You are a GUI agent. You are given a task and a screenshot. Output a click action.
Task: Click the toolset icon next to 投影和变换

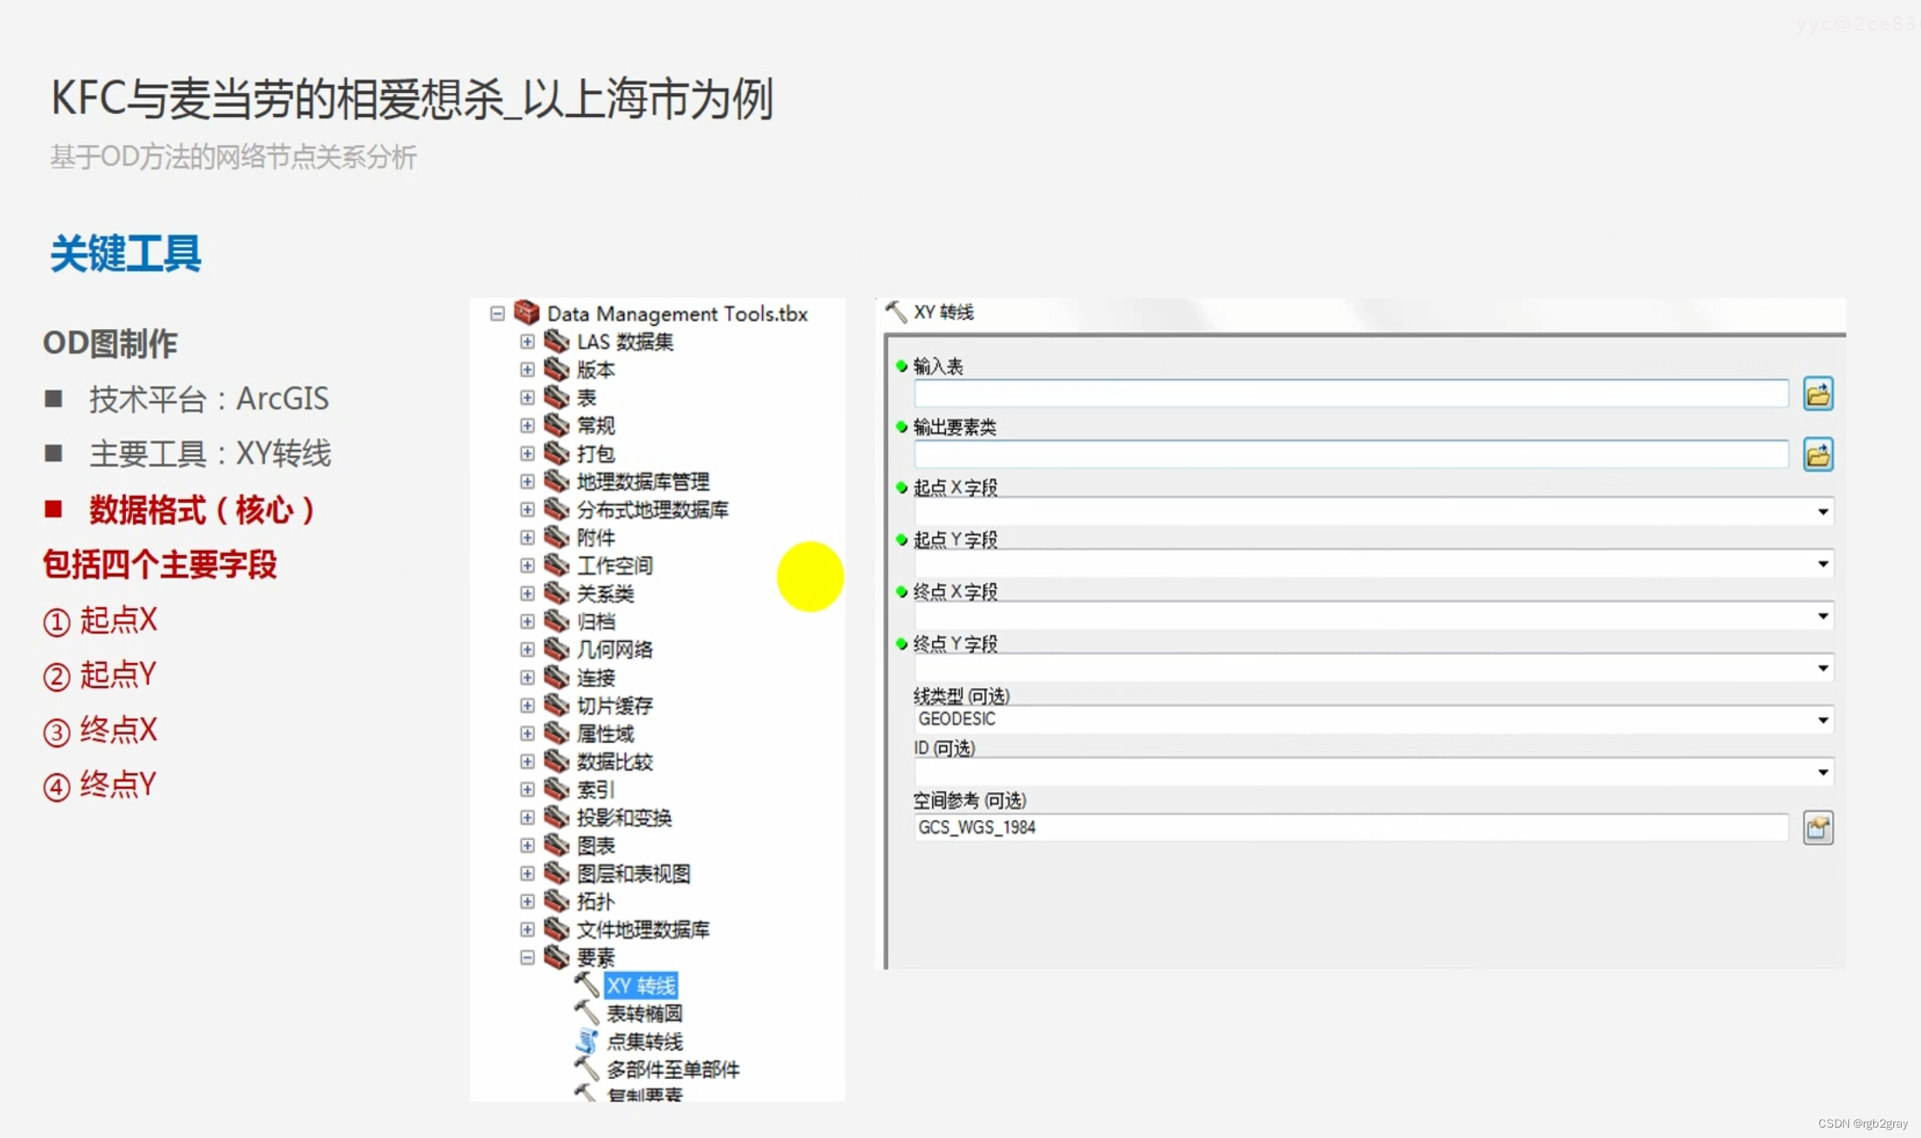coord(557,817)
